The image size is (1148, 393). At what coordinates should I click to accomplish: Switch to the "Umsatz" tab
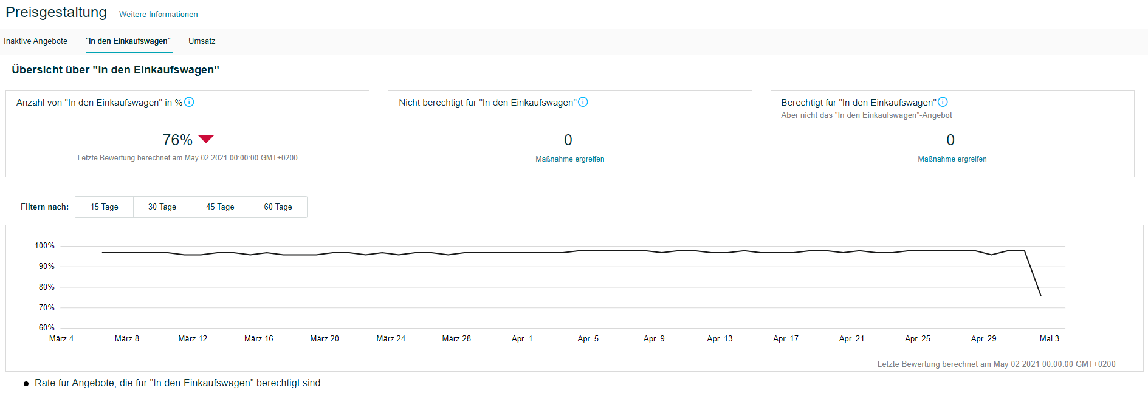202,41
